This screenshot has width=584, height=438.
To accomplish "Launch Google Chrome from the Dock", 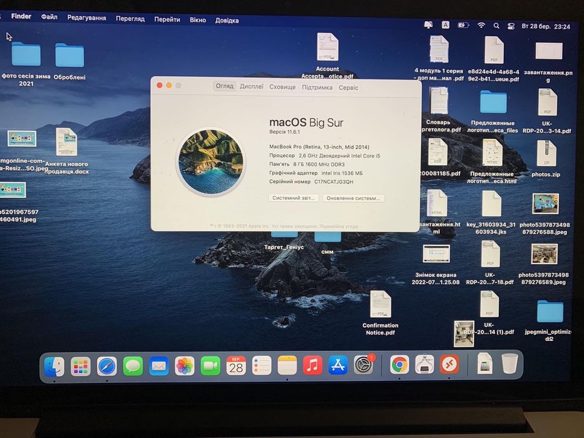I will tap(399, 365).
